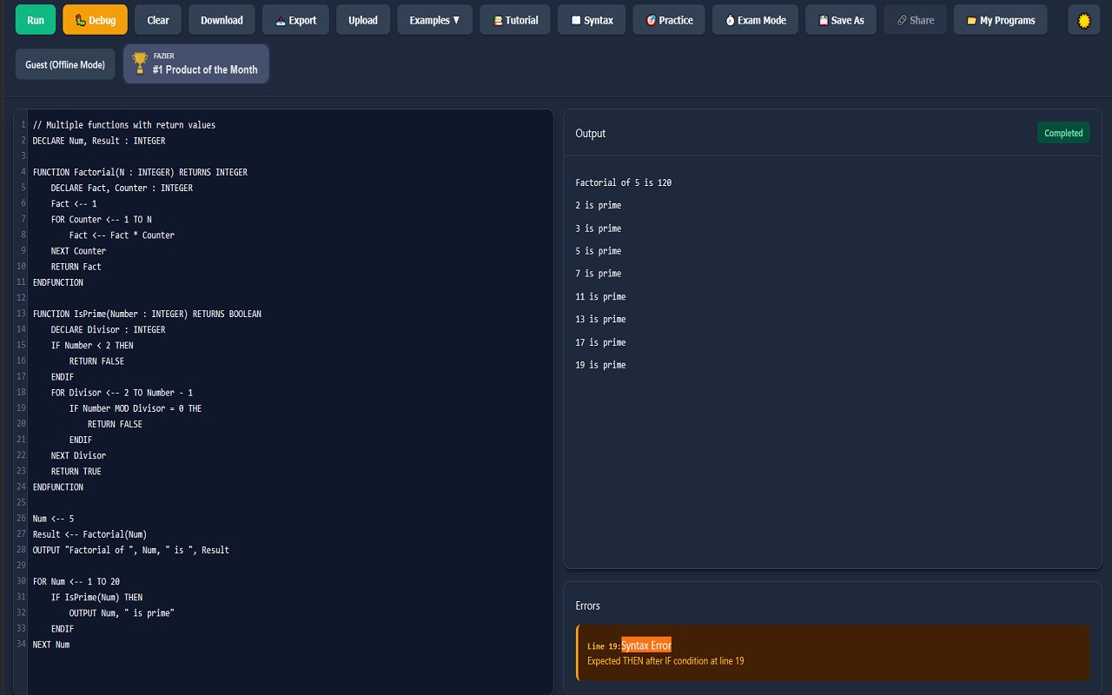This screenshot has height=695, width=1112.
Task: Click the Errors panel heading
Action: tap(588, 606)
